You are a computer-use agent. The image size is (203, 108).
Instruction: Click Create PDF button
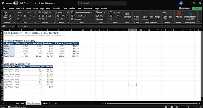click(165, 16)
